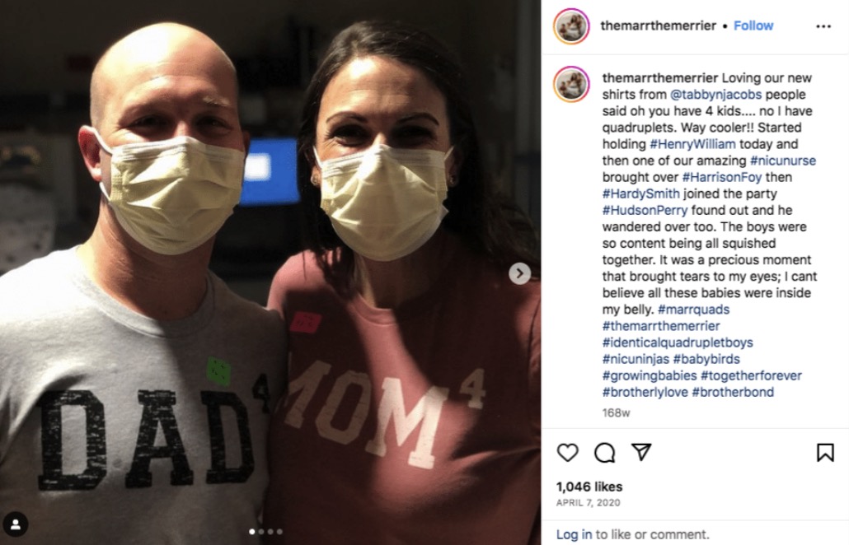
Task: Open #HarrisonFoy hashtag
Action: (x=722, y=177)
